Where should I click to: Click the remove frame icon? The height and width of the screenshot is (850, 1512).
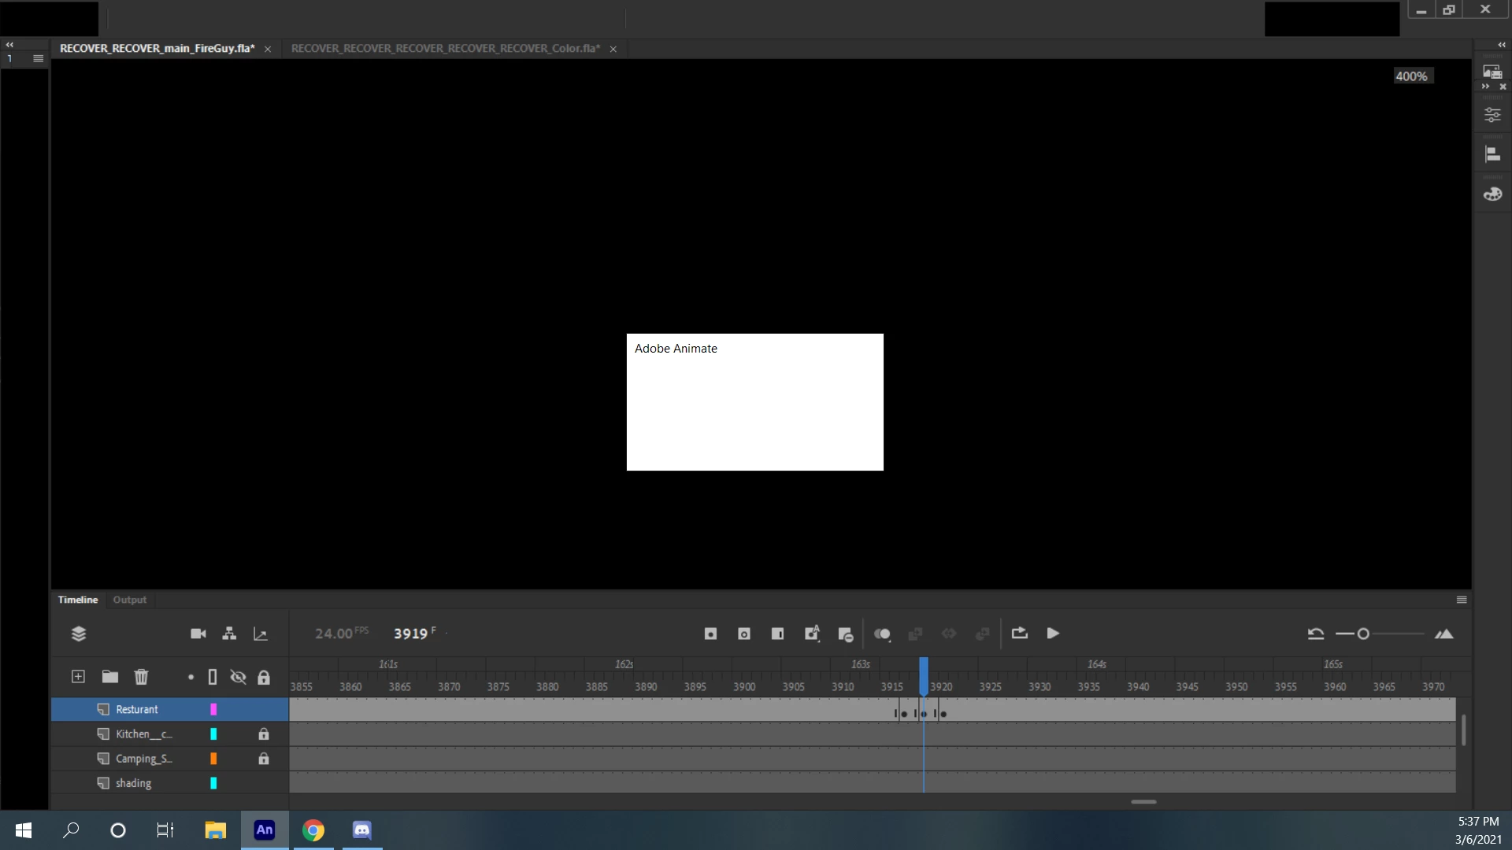[x=846, y=634]
